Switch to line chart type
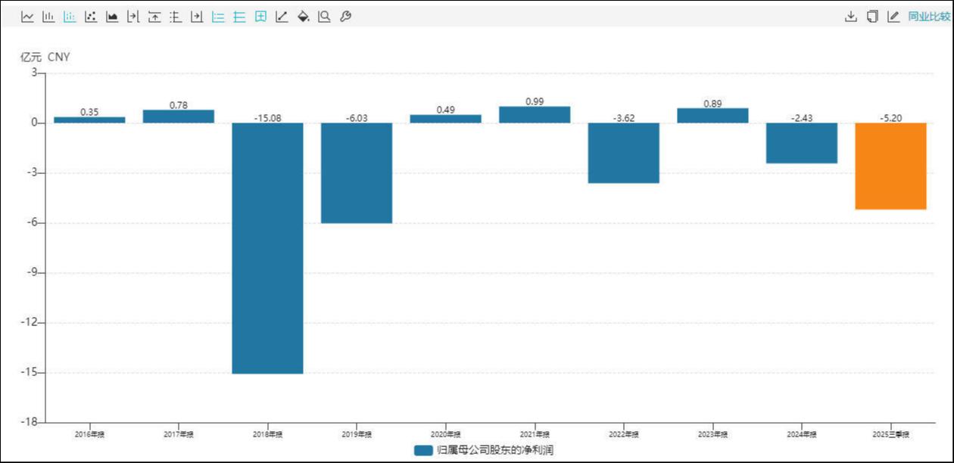Viewport: 954px width, 463px height. [x=27, y=17]
